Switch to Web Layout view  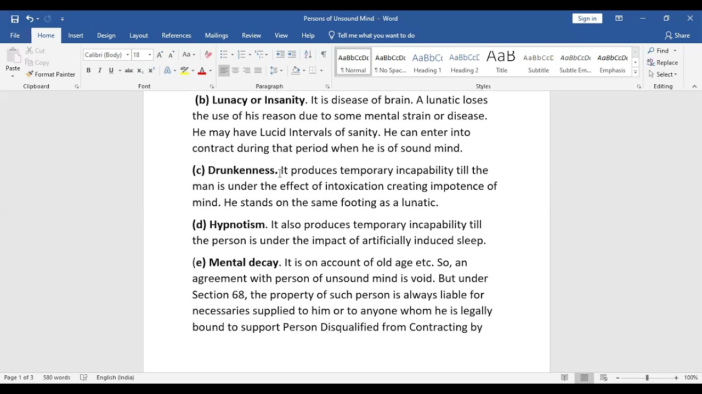[x=604, y=378]
